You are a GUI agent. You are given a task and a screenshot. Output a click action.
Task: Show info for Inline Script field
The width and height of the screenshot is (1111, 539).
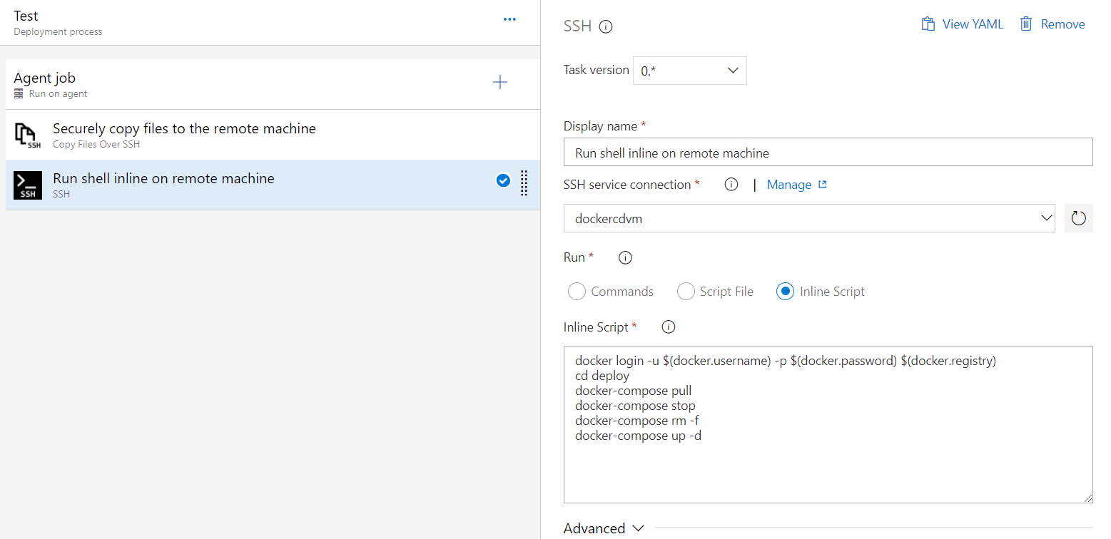tap(669, 327)
